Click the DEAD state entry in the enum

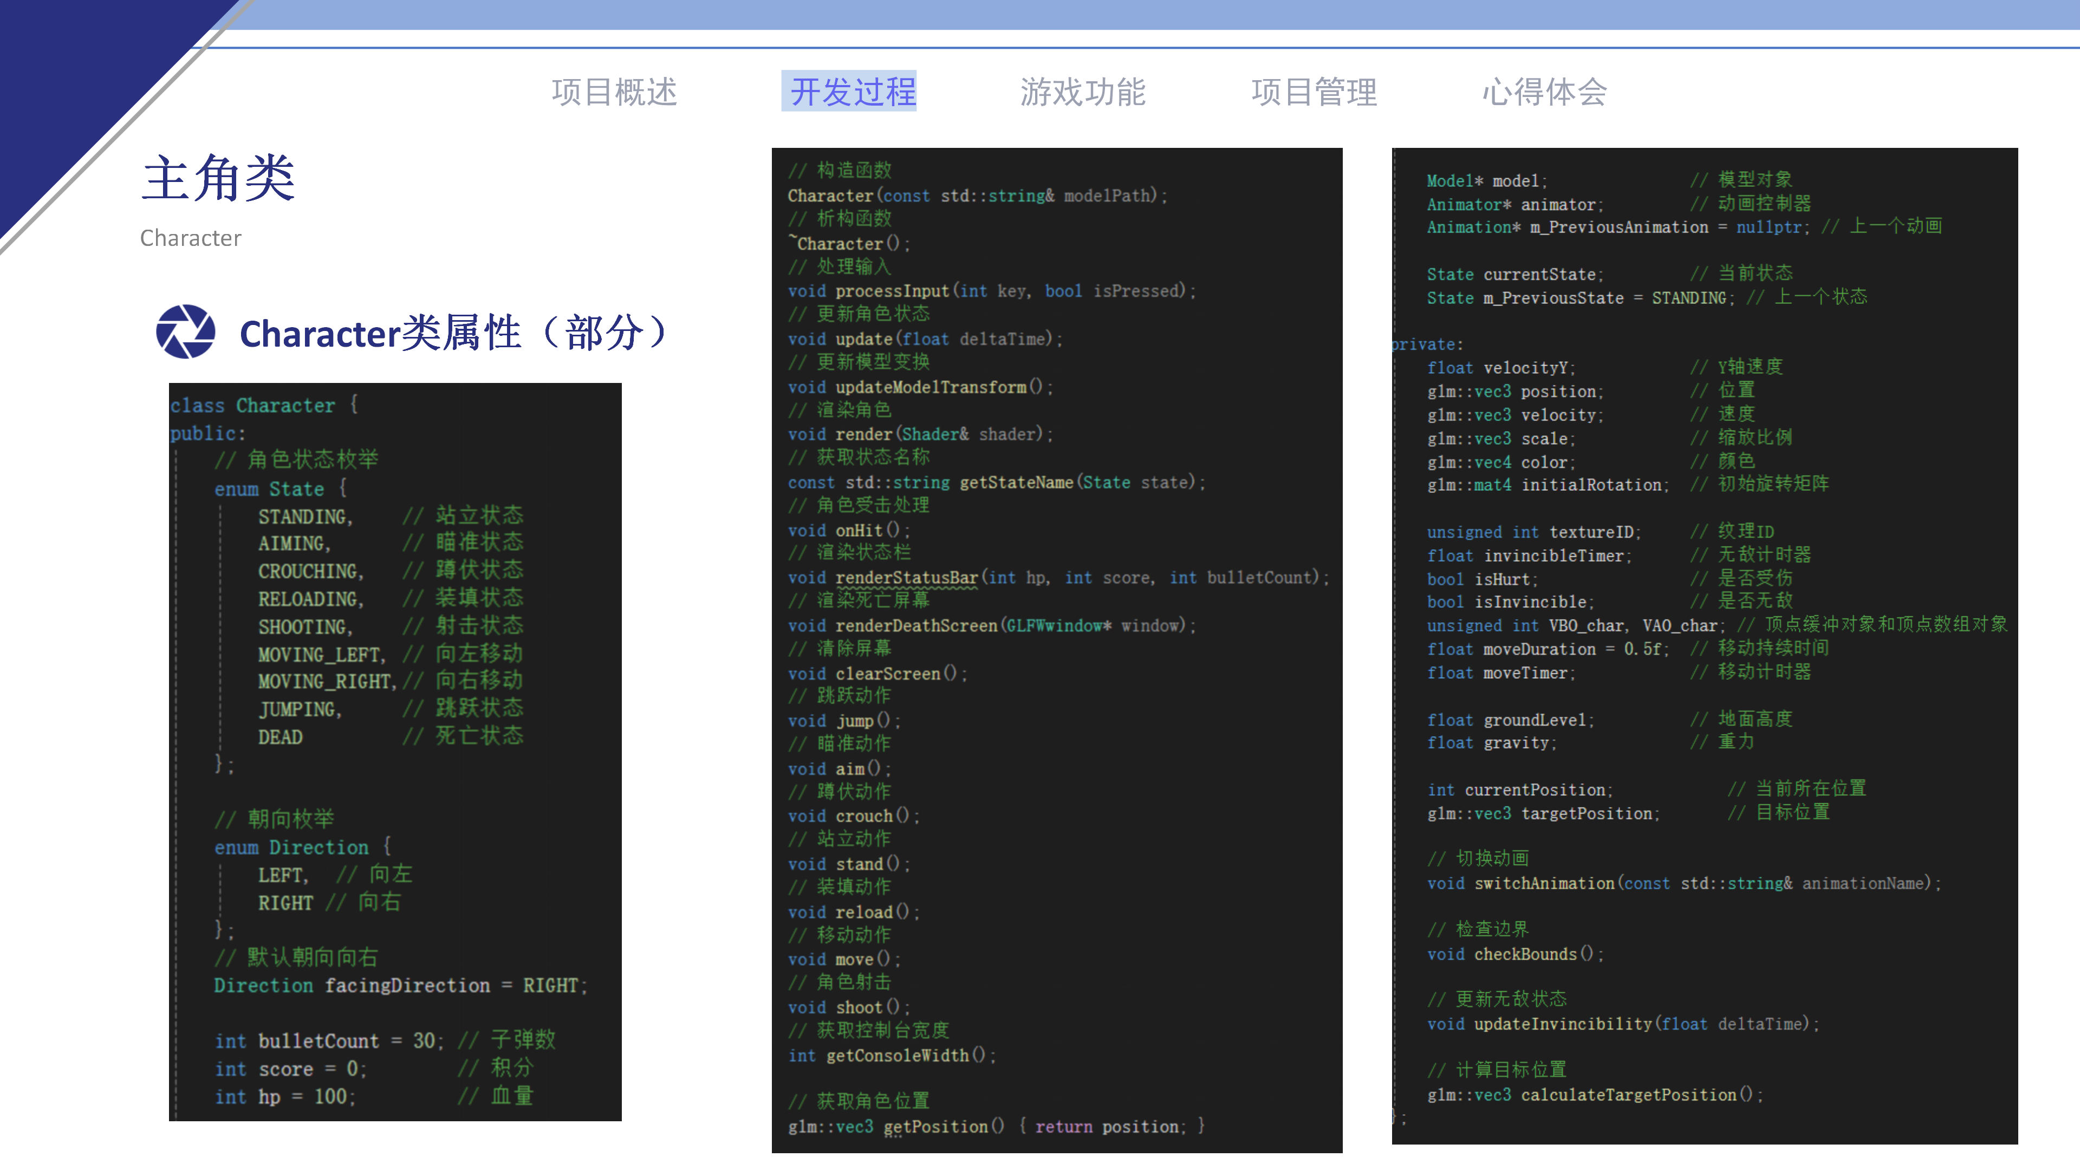tap(280, 737)
